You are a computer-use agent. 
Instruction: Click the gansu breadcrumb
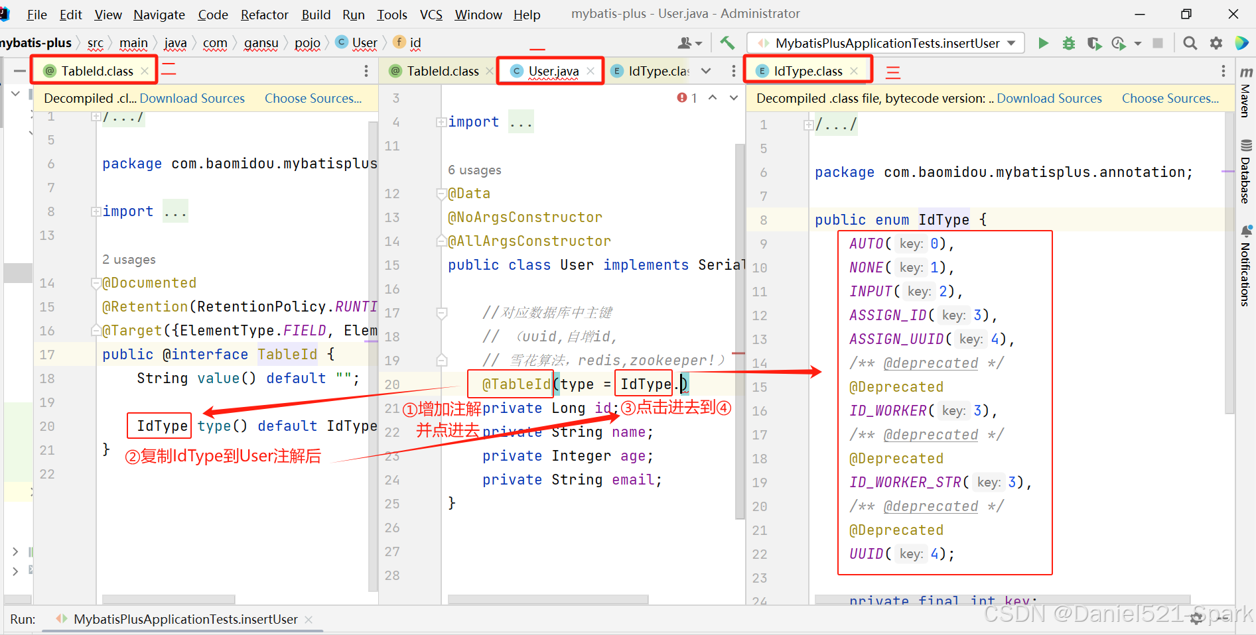261,43
